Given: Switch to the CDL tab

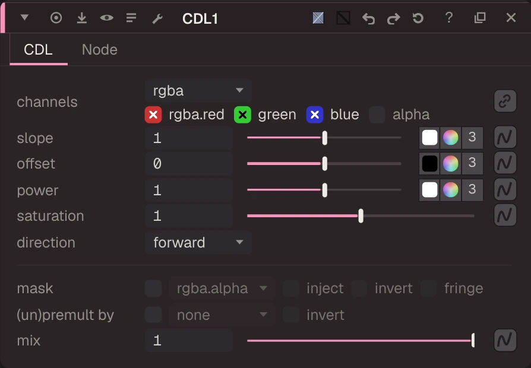Looking at the screenshot, I should tap(38, 50).
